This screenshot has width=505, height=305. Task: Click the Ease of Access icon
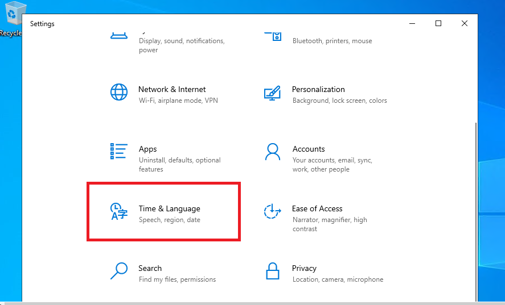[273, 211]
